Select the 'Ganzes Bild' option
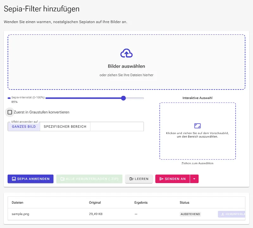Screen dimensions: 253x228 [x=24, y=126]
